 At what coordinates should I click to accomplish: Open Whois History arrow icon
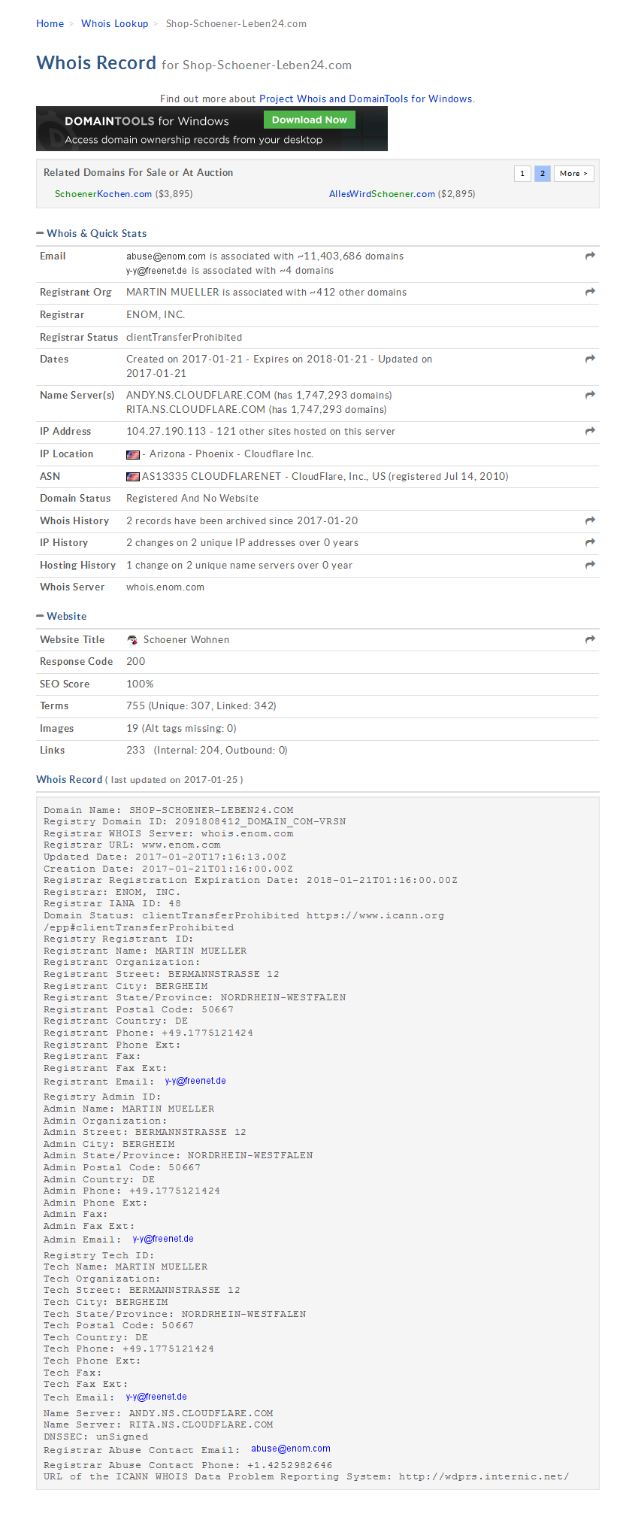tap(590, 520)
